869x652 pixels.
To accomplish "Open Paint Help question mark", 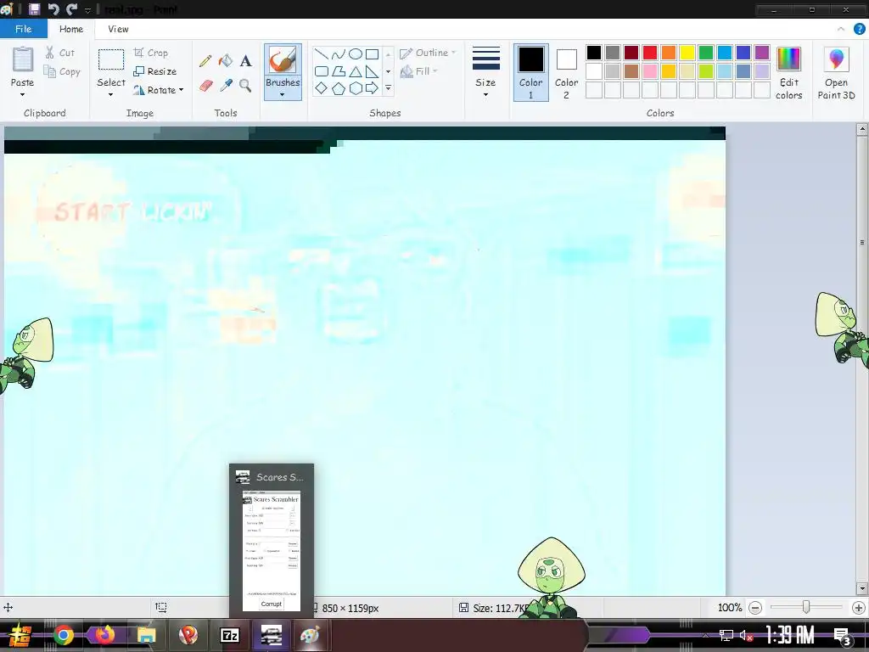I will (859, 29).
